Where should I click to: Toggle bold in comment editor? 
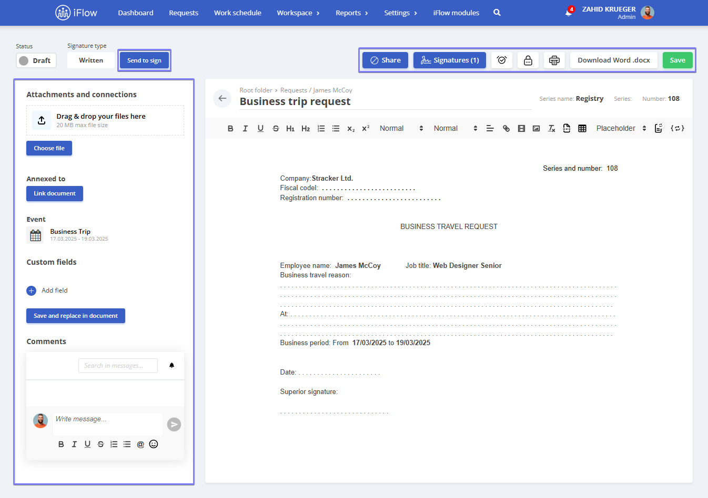tap(61, 444)
